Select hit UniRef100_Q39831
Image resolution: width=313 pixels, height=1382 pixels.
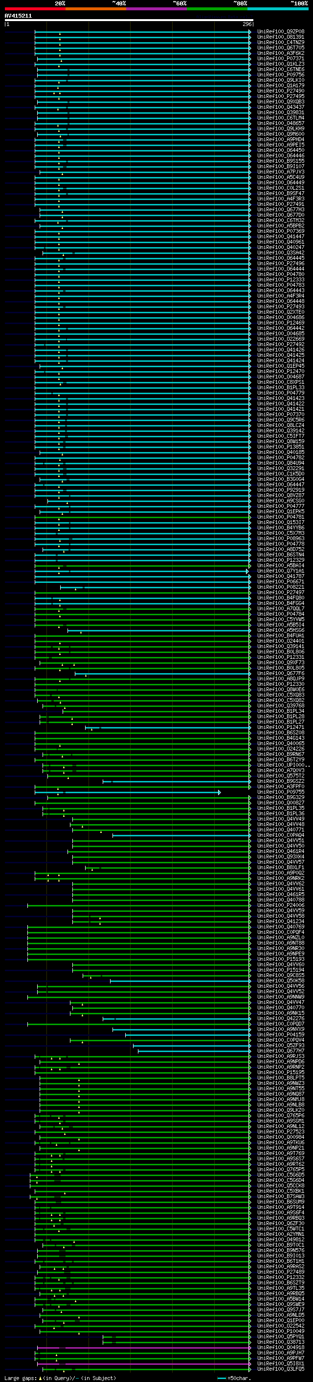pyautogui.click(x=281, y=113)
